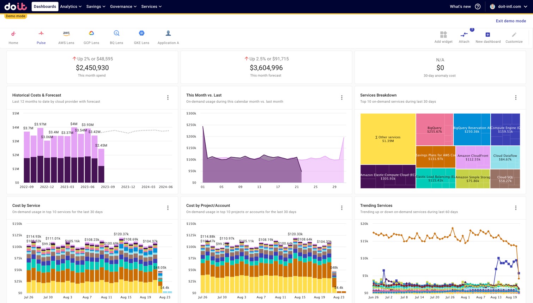533x303 pixels.
Task: Open the doit-intl.com account menu
Action: 508,6
